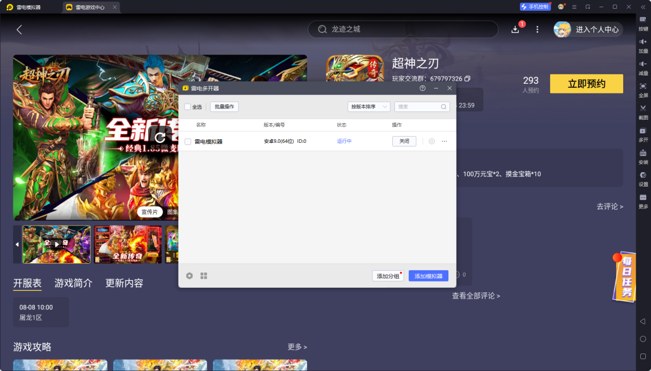Click the volume up (加量) sidebar icon
Image resolution: width=651 pixels, height=371 pixels.
pyautogui.click(x=642, y=47)
